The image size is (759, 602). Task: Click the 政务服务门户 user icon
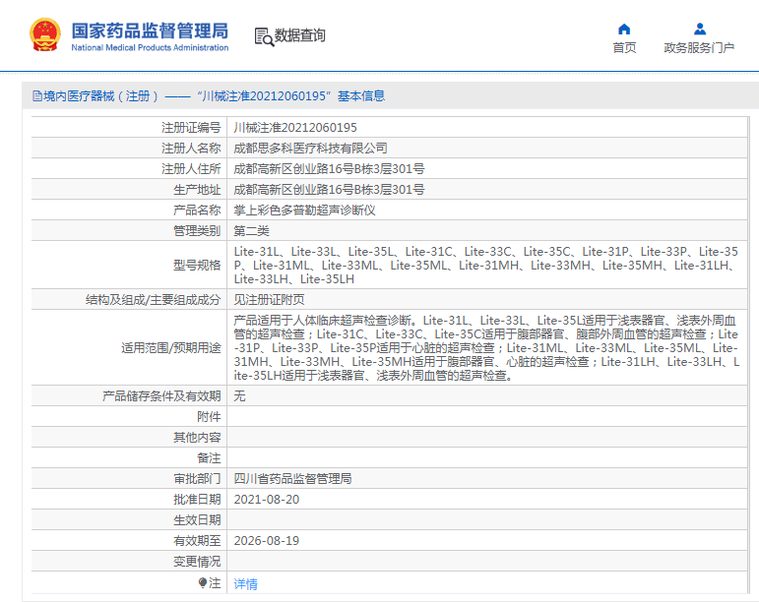(x=700, y=29)
